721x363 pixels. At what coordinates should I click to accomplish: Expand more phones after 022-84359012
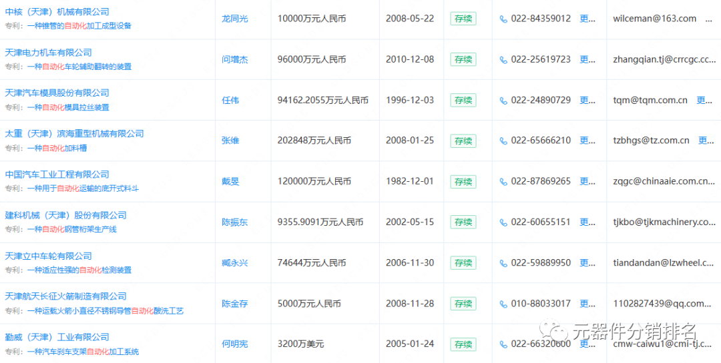click(x=587, y=19)
